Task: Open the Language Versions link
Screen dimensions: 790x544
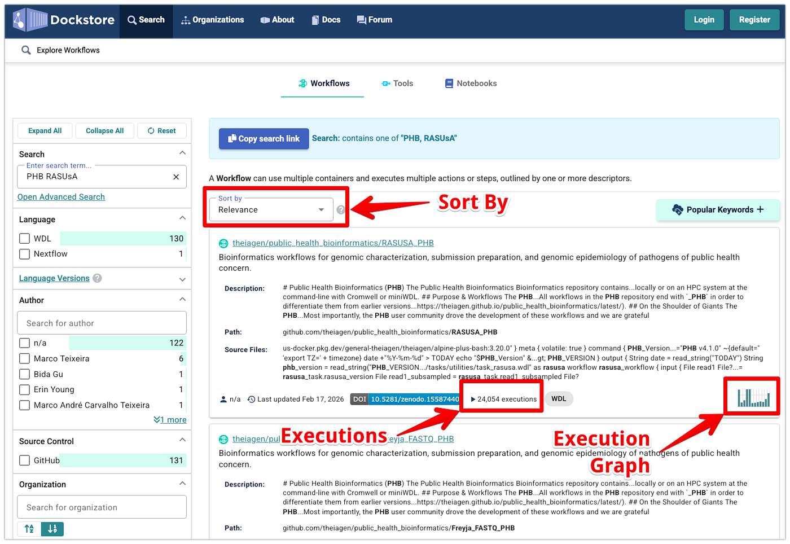Action: click(54, 278)
